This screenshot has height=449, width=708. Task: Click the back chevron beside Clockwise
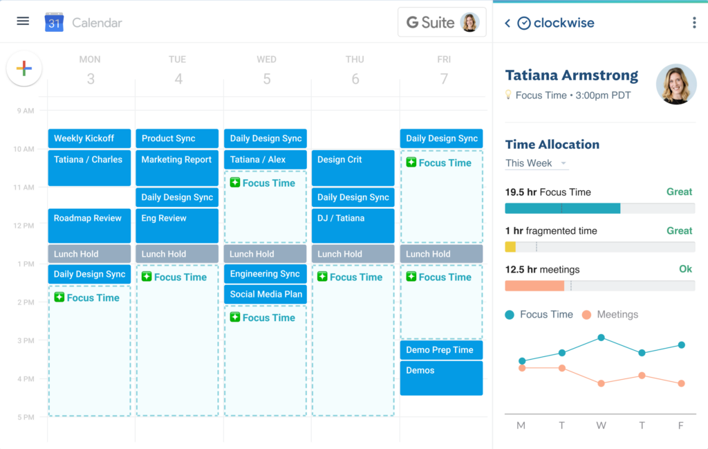[507, 23]
